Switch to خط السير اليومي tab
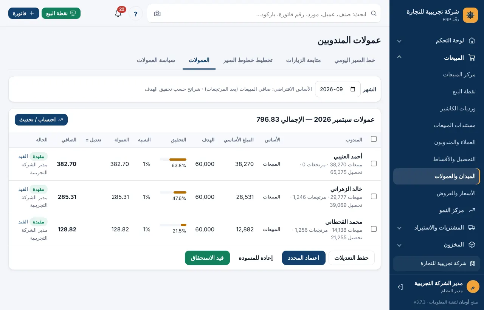Image resolution: width=484 pixels, height=310 pixels. pyautogui.click(x=355, y=60)
